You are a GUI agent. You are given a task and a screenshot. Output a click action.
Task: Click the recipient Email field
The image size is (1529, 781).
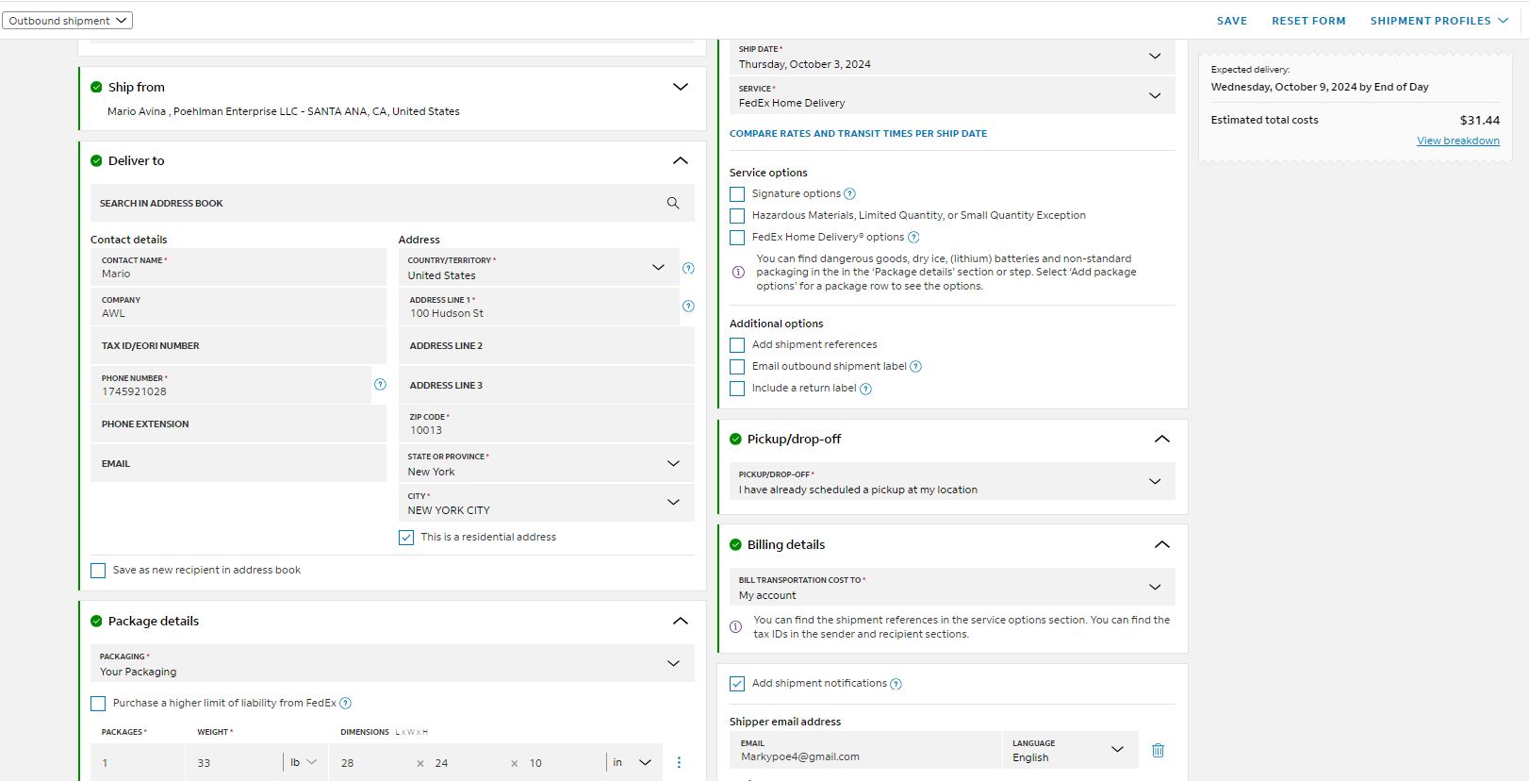click(238, 464)
